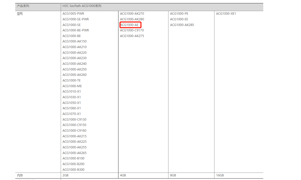Select ACG1000-AK220 in the table
The width and height of the screenshot is (301, 180).
(x=74, y=52)
